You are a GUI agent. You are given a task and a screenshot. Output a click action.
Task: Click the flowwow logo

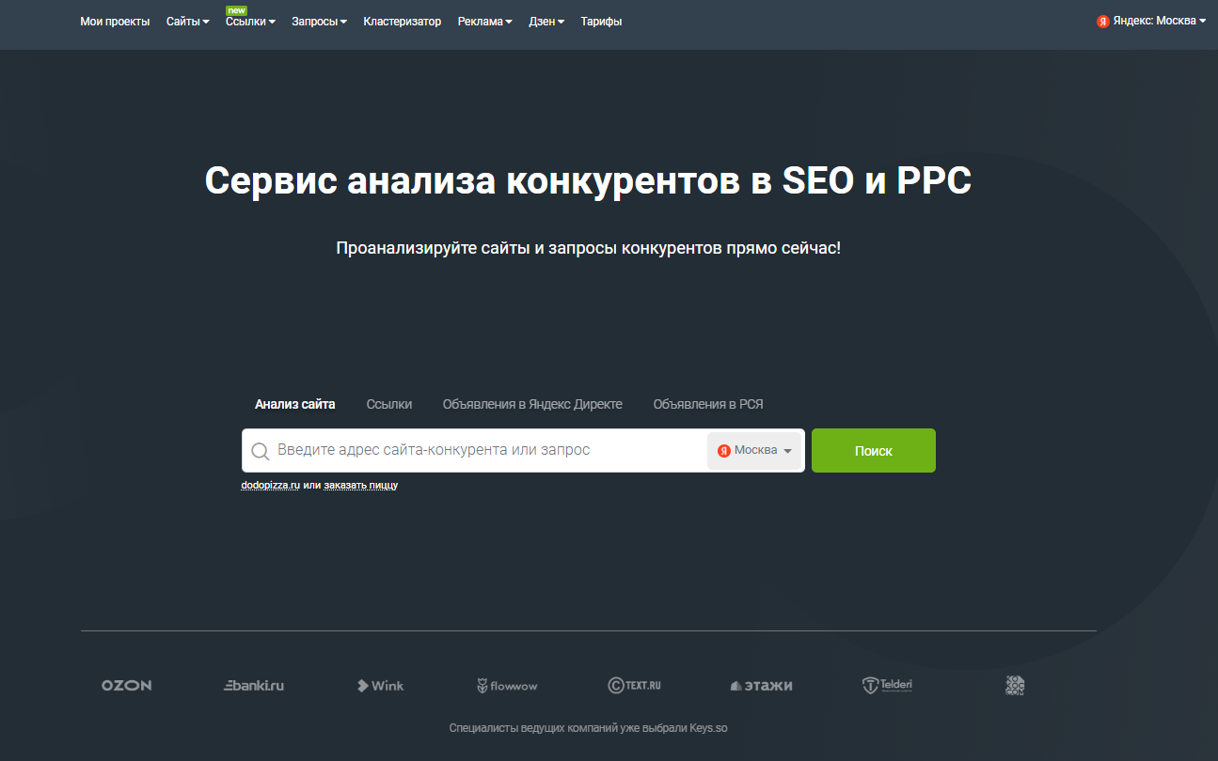[x=507, y=686]
